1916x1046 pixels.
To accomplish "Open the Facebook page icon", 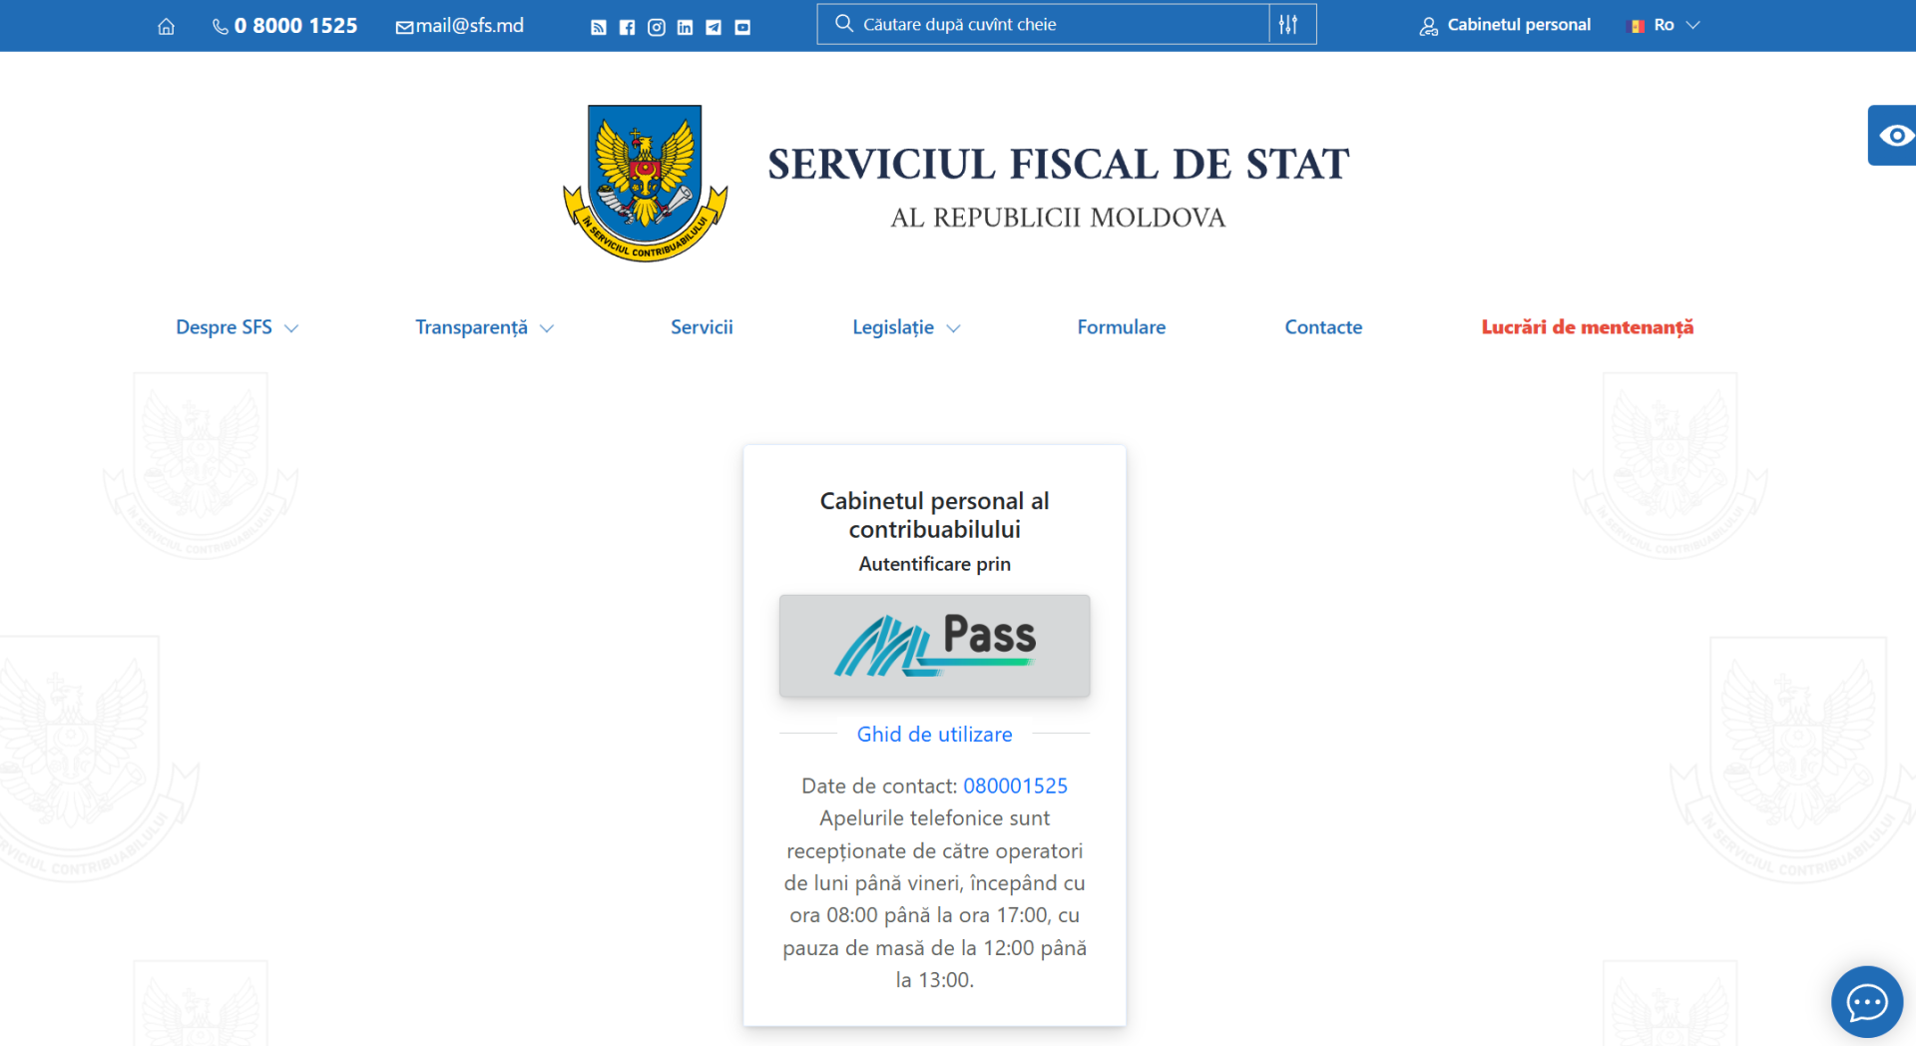I will pos(627,27).
